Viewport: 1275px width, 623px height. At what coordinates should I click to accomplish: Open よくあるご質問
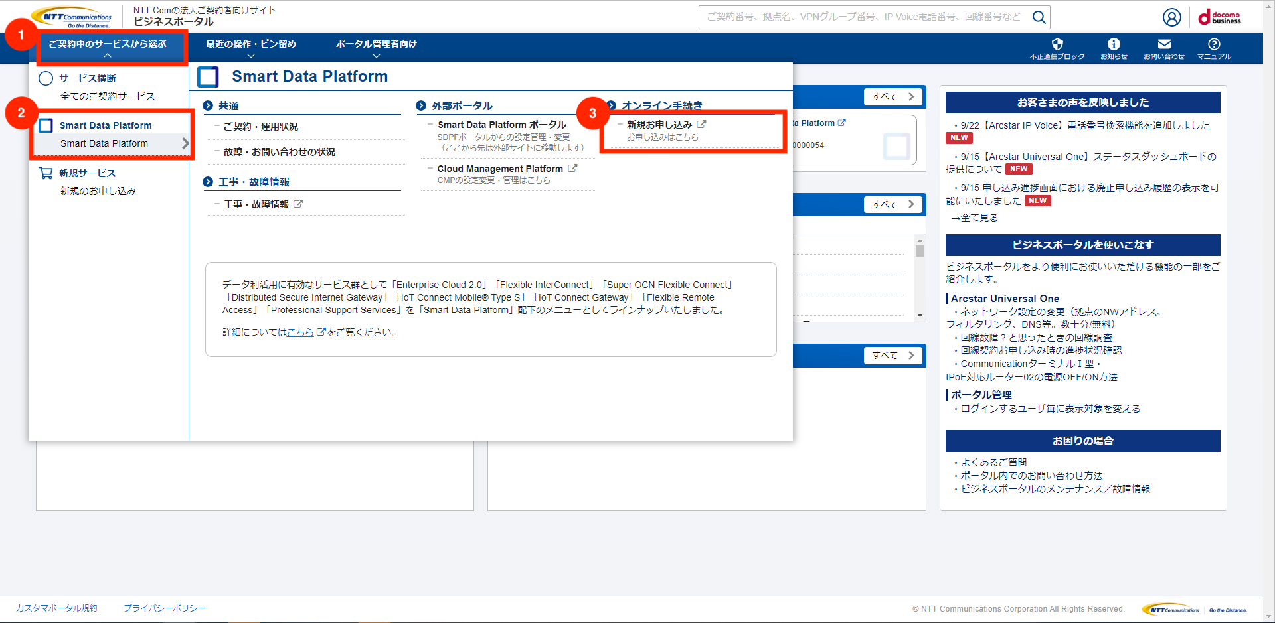[x=993, y=462]
